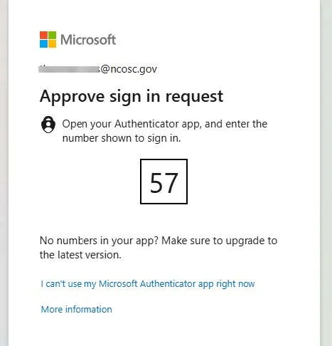
Task: Click the red square of Microsoft logo
Action: (44, 36)
